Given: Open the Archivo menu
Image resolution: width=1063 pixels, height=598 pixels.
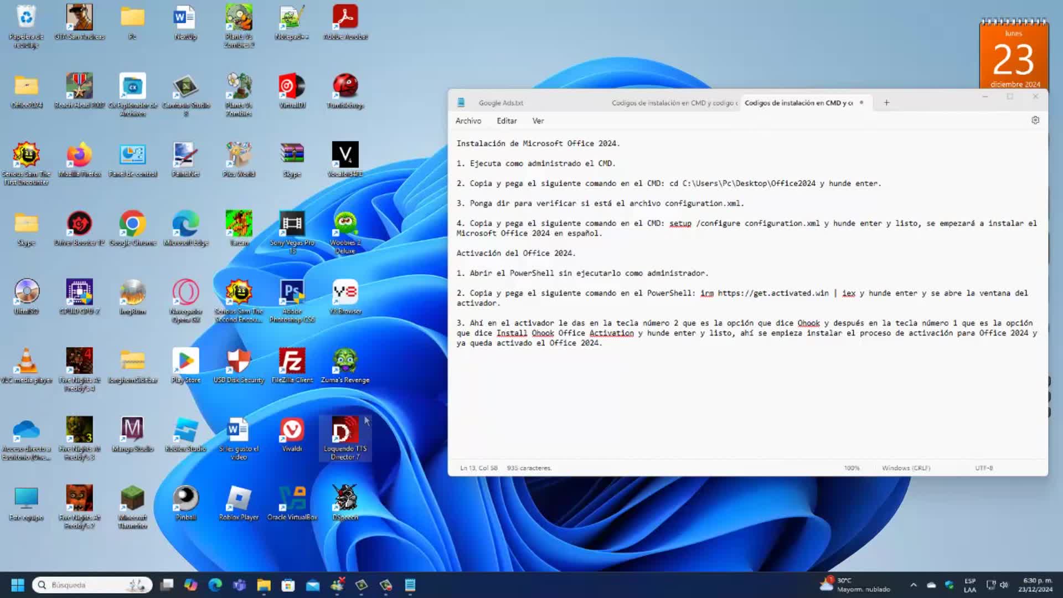Looking at the screenshot, I should click(468, 121).
